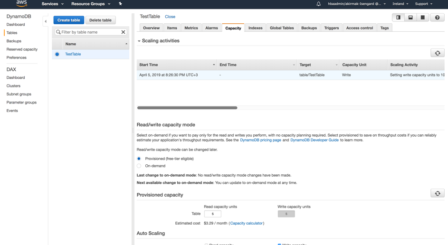Open DAX Parameter groups in the sidebar
448x245 pixels.
click(x=21, y=103)
